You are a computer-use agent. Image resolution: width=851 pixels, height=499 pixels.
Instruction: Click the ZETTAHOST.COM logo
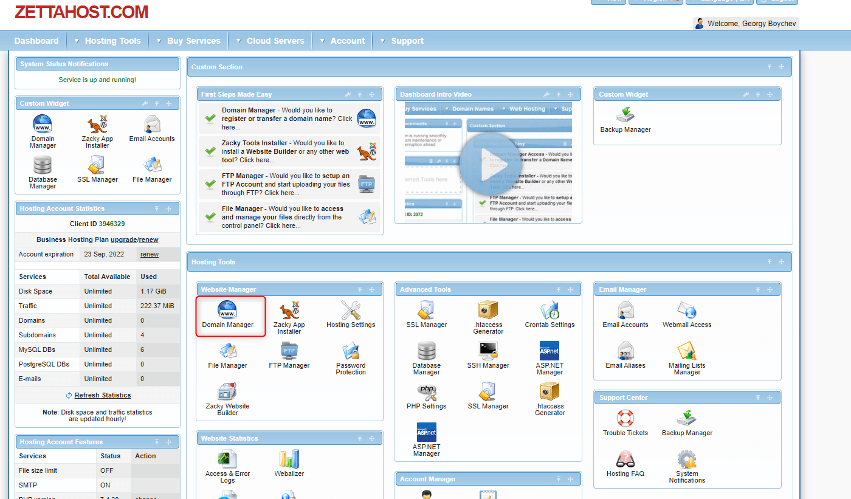(x=81, y=12)
